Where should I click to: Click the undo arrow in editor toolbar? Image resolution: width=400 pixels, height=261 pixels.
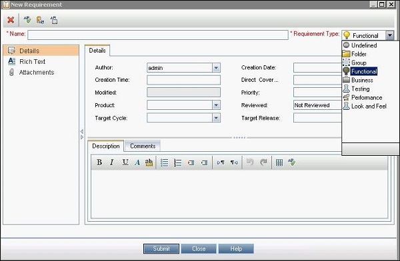(250, 162)
